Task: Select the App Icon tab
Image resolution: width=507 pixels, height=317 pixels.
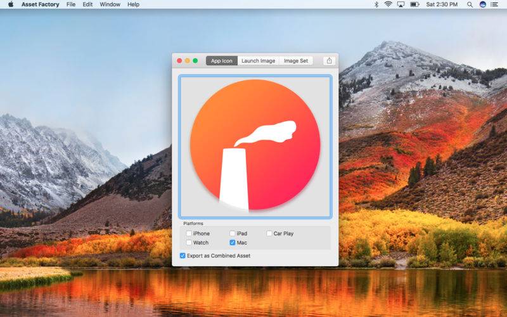Action: click(221, 60)
